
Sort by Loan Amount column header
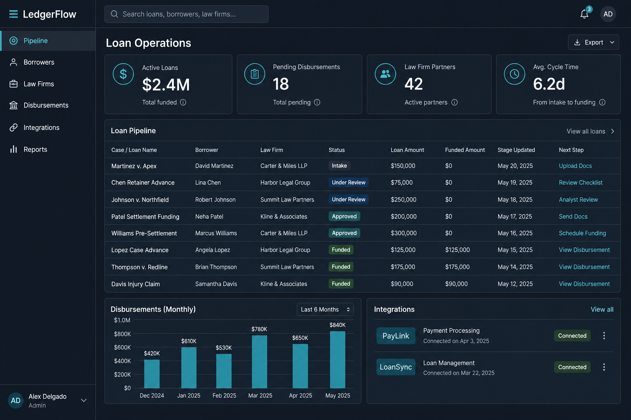click(407, 150)
